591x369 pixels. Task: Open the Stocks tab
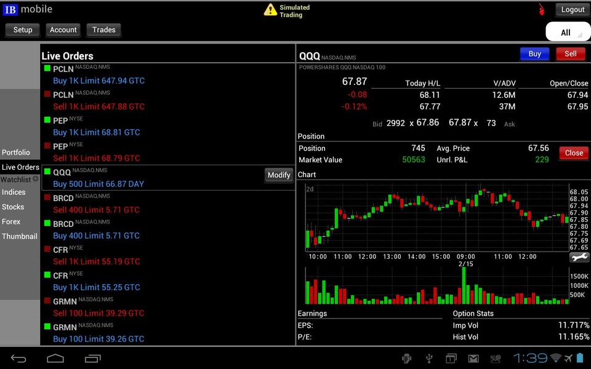pyautogui.click(x=13, y=207)
